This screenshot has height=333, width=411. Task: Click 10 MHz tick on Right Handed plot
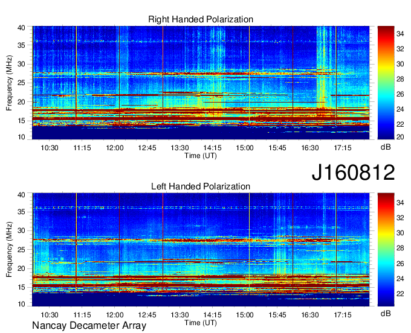[21, 137]
